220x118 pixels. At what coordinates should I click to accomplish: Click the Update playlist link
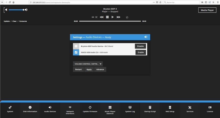tap(7, 21)
